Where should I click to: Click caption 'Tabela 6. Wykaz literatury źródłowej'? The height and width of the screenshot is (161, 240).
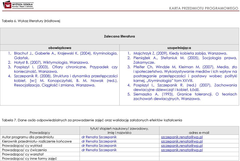[x=31, y=21]
